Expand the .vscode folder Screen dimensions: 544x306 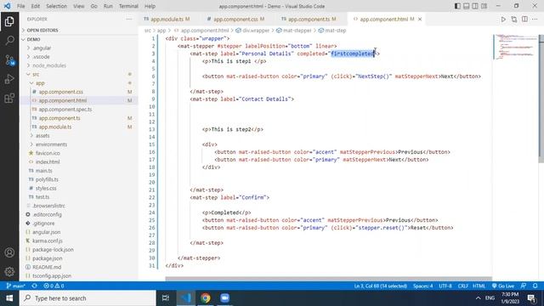(42, 57)
